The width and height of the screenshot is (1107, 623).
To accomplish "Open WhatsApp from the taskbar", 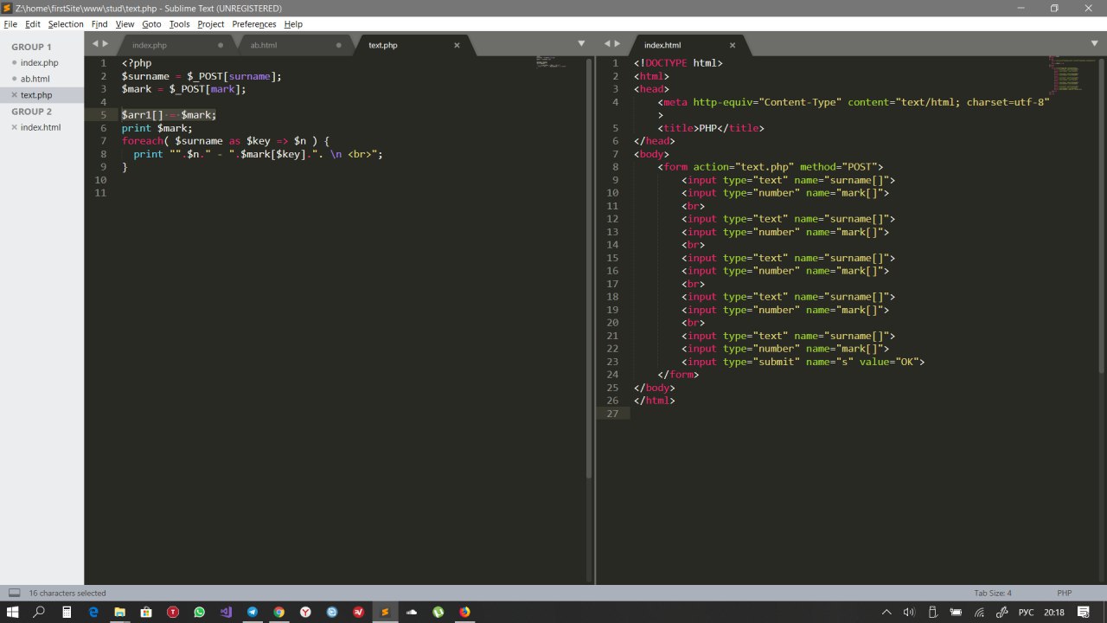I will (x=200, y=612).
